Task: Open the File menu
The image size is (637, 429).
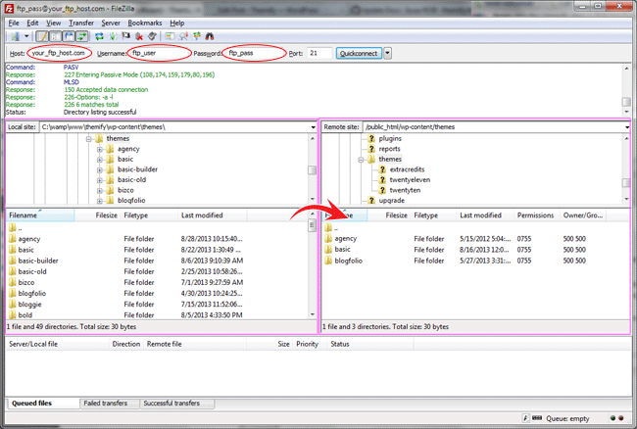Action: 14,24
